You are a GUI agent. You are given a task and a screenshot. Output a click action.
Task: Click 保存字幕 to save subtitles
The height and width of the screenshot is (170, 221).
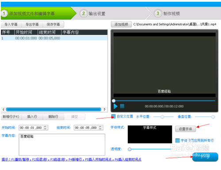[x=53, y=24]
